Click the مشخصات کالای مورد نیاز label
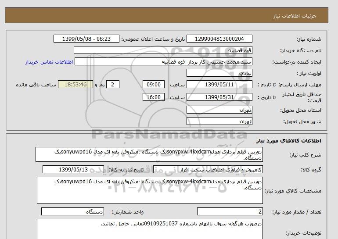This screenshot has height=239, width=338. point(293,191)
